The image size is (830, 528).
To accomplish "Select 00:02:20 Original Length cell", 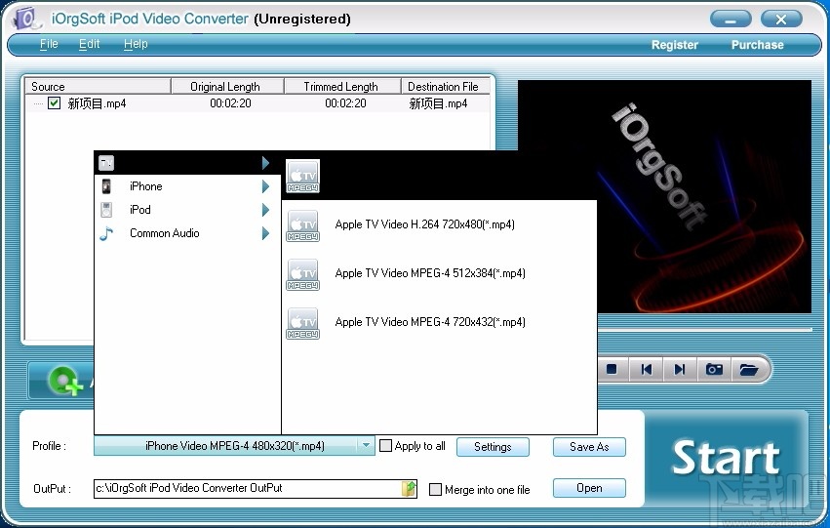I will [x=230, y=103].
